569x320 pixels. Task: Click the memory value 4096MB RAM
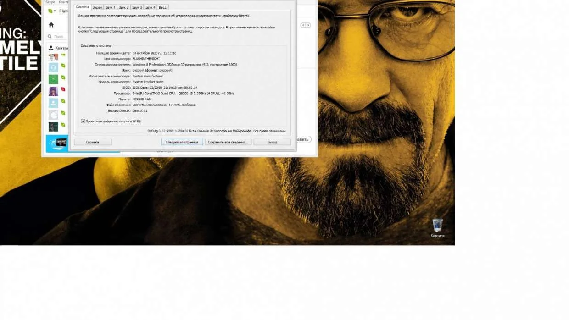tap(142, 99)
